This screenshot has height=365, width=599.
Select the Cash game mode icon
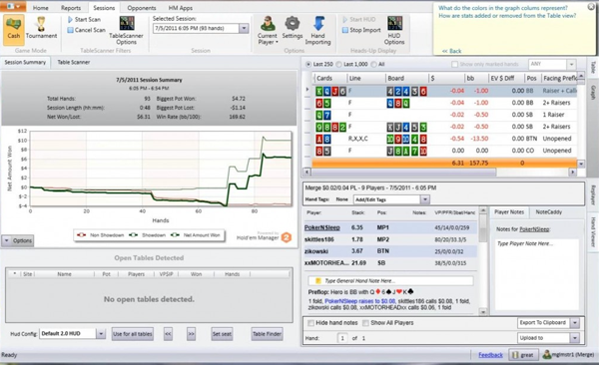point(14,29)
